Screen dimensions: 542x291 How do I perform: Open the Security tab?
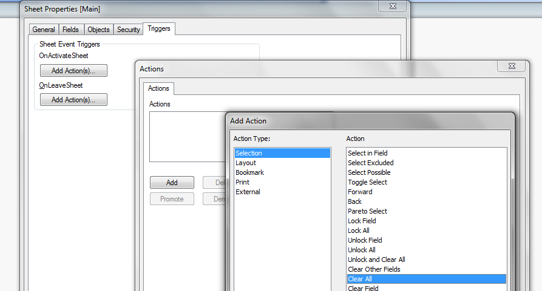pyautogui.click(x=128, y=30)
